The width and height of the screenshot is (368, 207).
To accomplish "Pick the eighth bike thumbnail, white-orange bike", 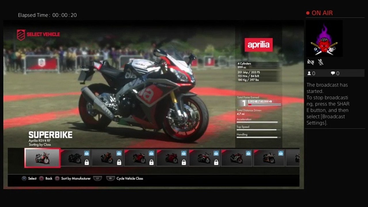I will 269,158.
